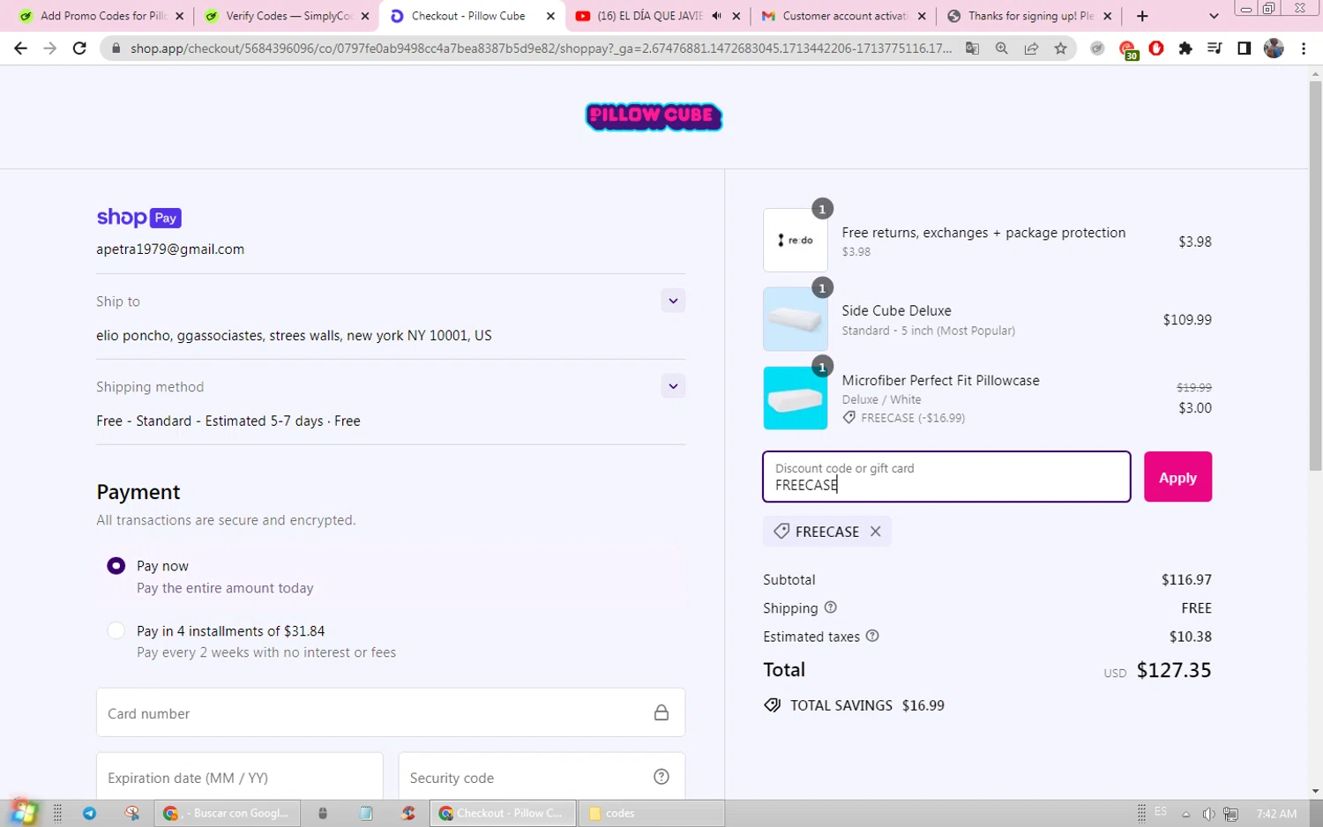Open the Snipping Tool taskbar icon

(x=131, y=813)
